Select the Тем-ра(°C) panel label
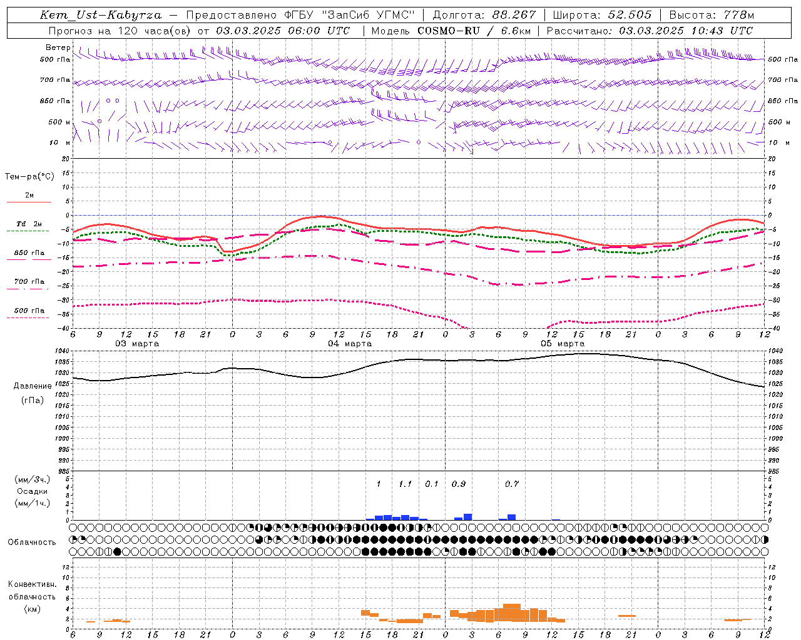 (30, 177)
